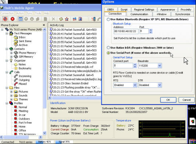Expand the SIM Memory tree node
Viewport: 196px width, 144px height.
coord(11,56)
